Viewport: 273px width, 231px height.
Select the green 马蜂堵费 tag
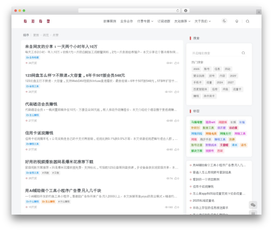(197, 122)
